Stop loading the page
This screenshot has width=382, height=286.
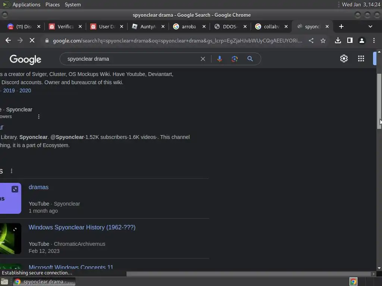pyautogui.click(x=32, y=40)
